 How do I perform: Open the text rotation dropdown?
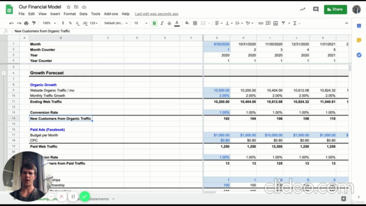[249, 23]
